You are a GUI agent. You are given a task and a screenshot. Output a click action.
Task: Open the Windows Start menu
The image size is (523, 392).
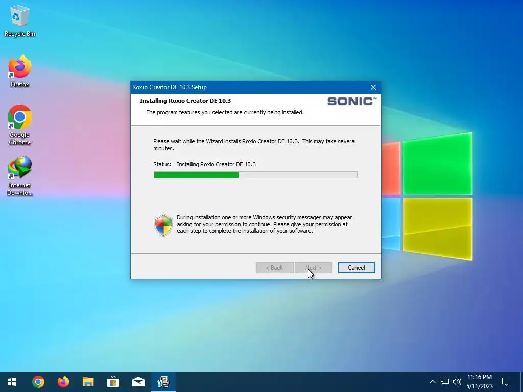[12, 382]
